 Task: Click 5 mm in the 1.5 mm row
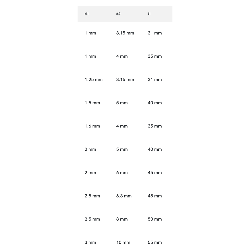coord(122,103)
